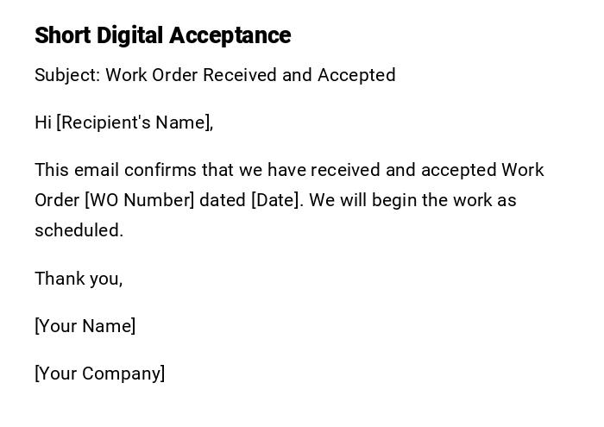Click the "Short Digital Acceptance" heading
The height and width of the screenshot is (427, 604).
(x=162, y=35)
